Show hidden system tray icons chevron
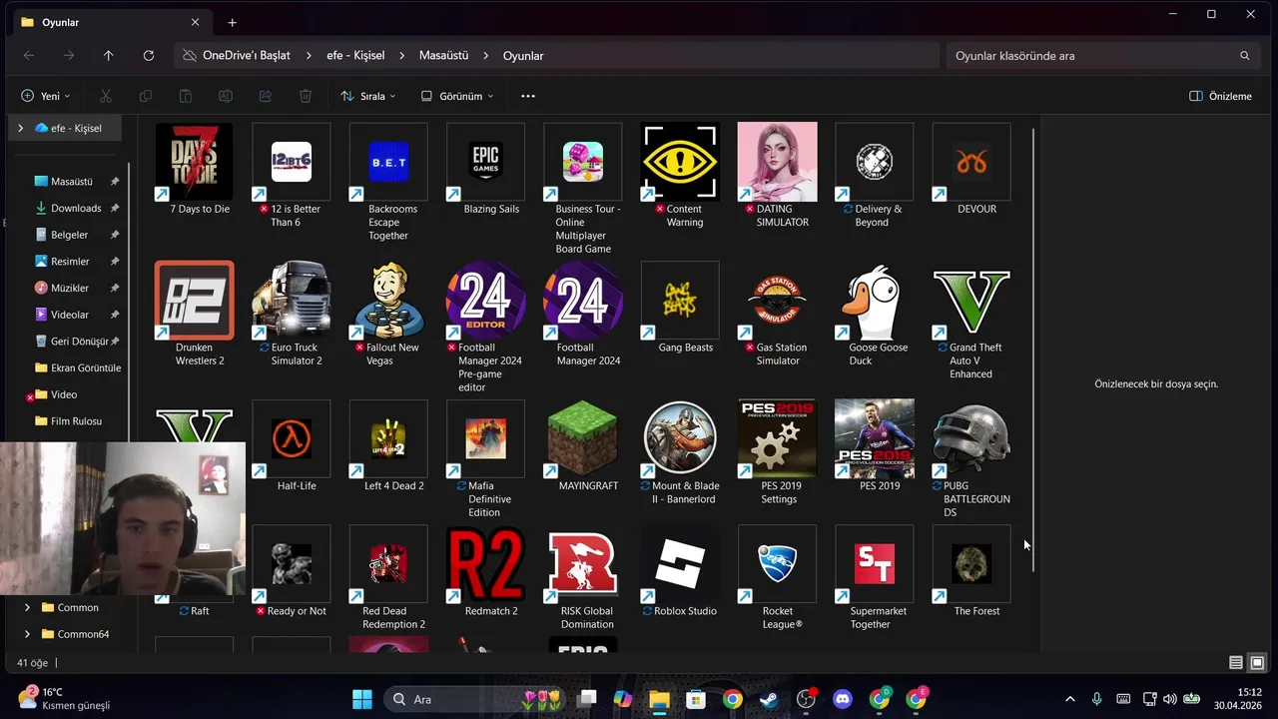Screen dimensions: 1278x719 tap(1070, 699)
